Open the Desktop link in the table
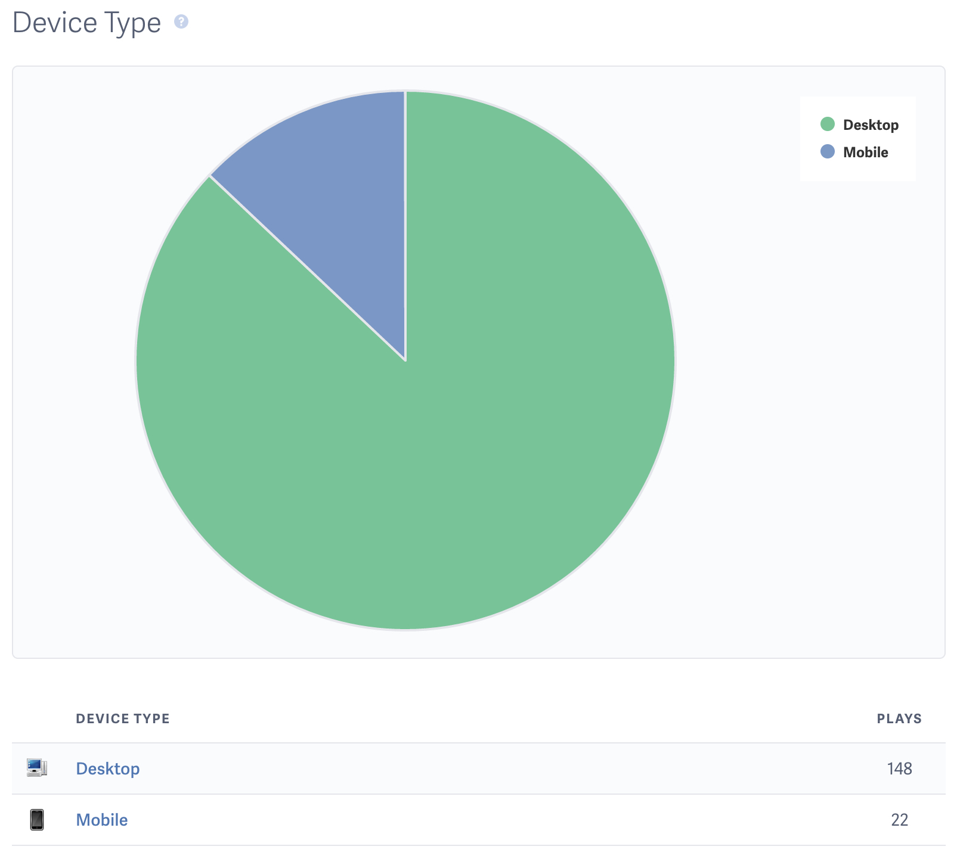Screen dimensions: 960x865 (108, 768)
